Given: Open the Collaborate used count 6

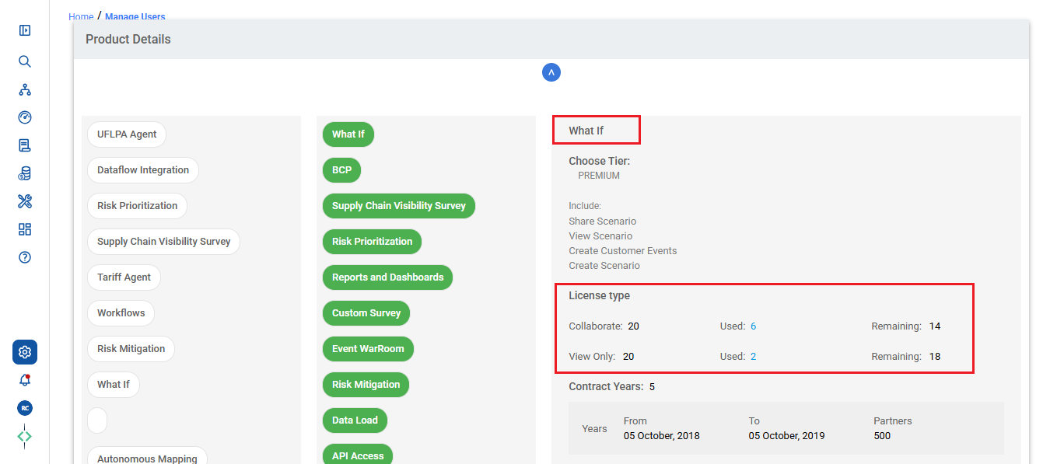Looking at the screenshot, I should click(754, 326).
